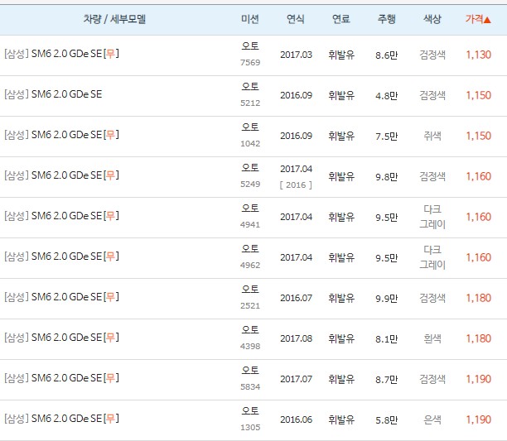Select the number 5834
This screenshot has width=507, height=441.
click(250, 386)
